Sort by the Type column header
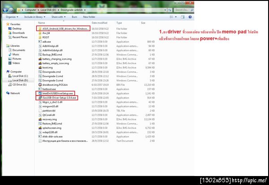This screenshot has width=269, height=185. (119, 23)
